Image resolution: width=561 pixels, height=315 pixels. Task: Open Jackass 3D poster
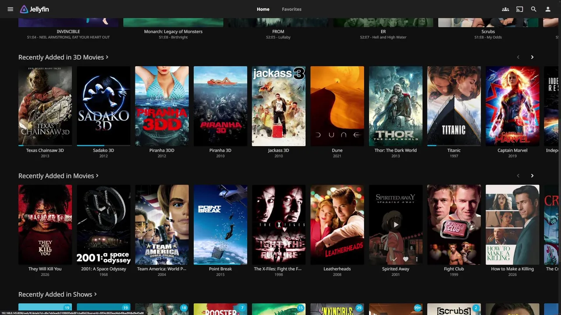click(x=279, y=106)
